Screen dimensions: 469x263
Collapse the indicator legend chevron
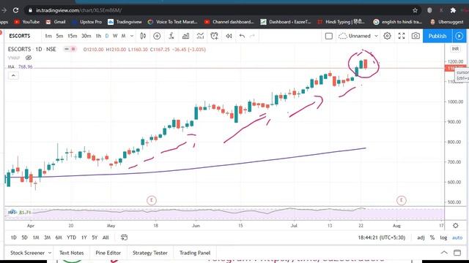[x=13, y=76]
